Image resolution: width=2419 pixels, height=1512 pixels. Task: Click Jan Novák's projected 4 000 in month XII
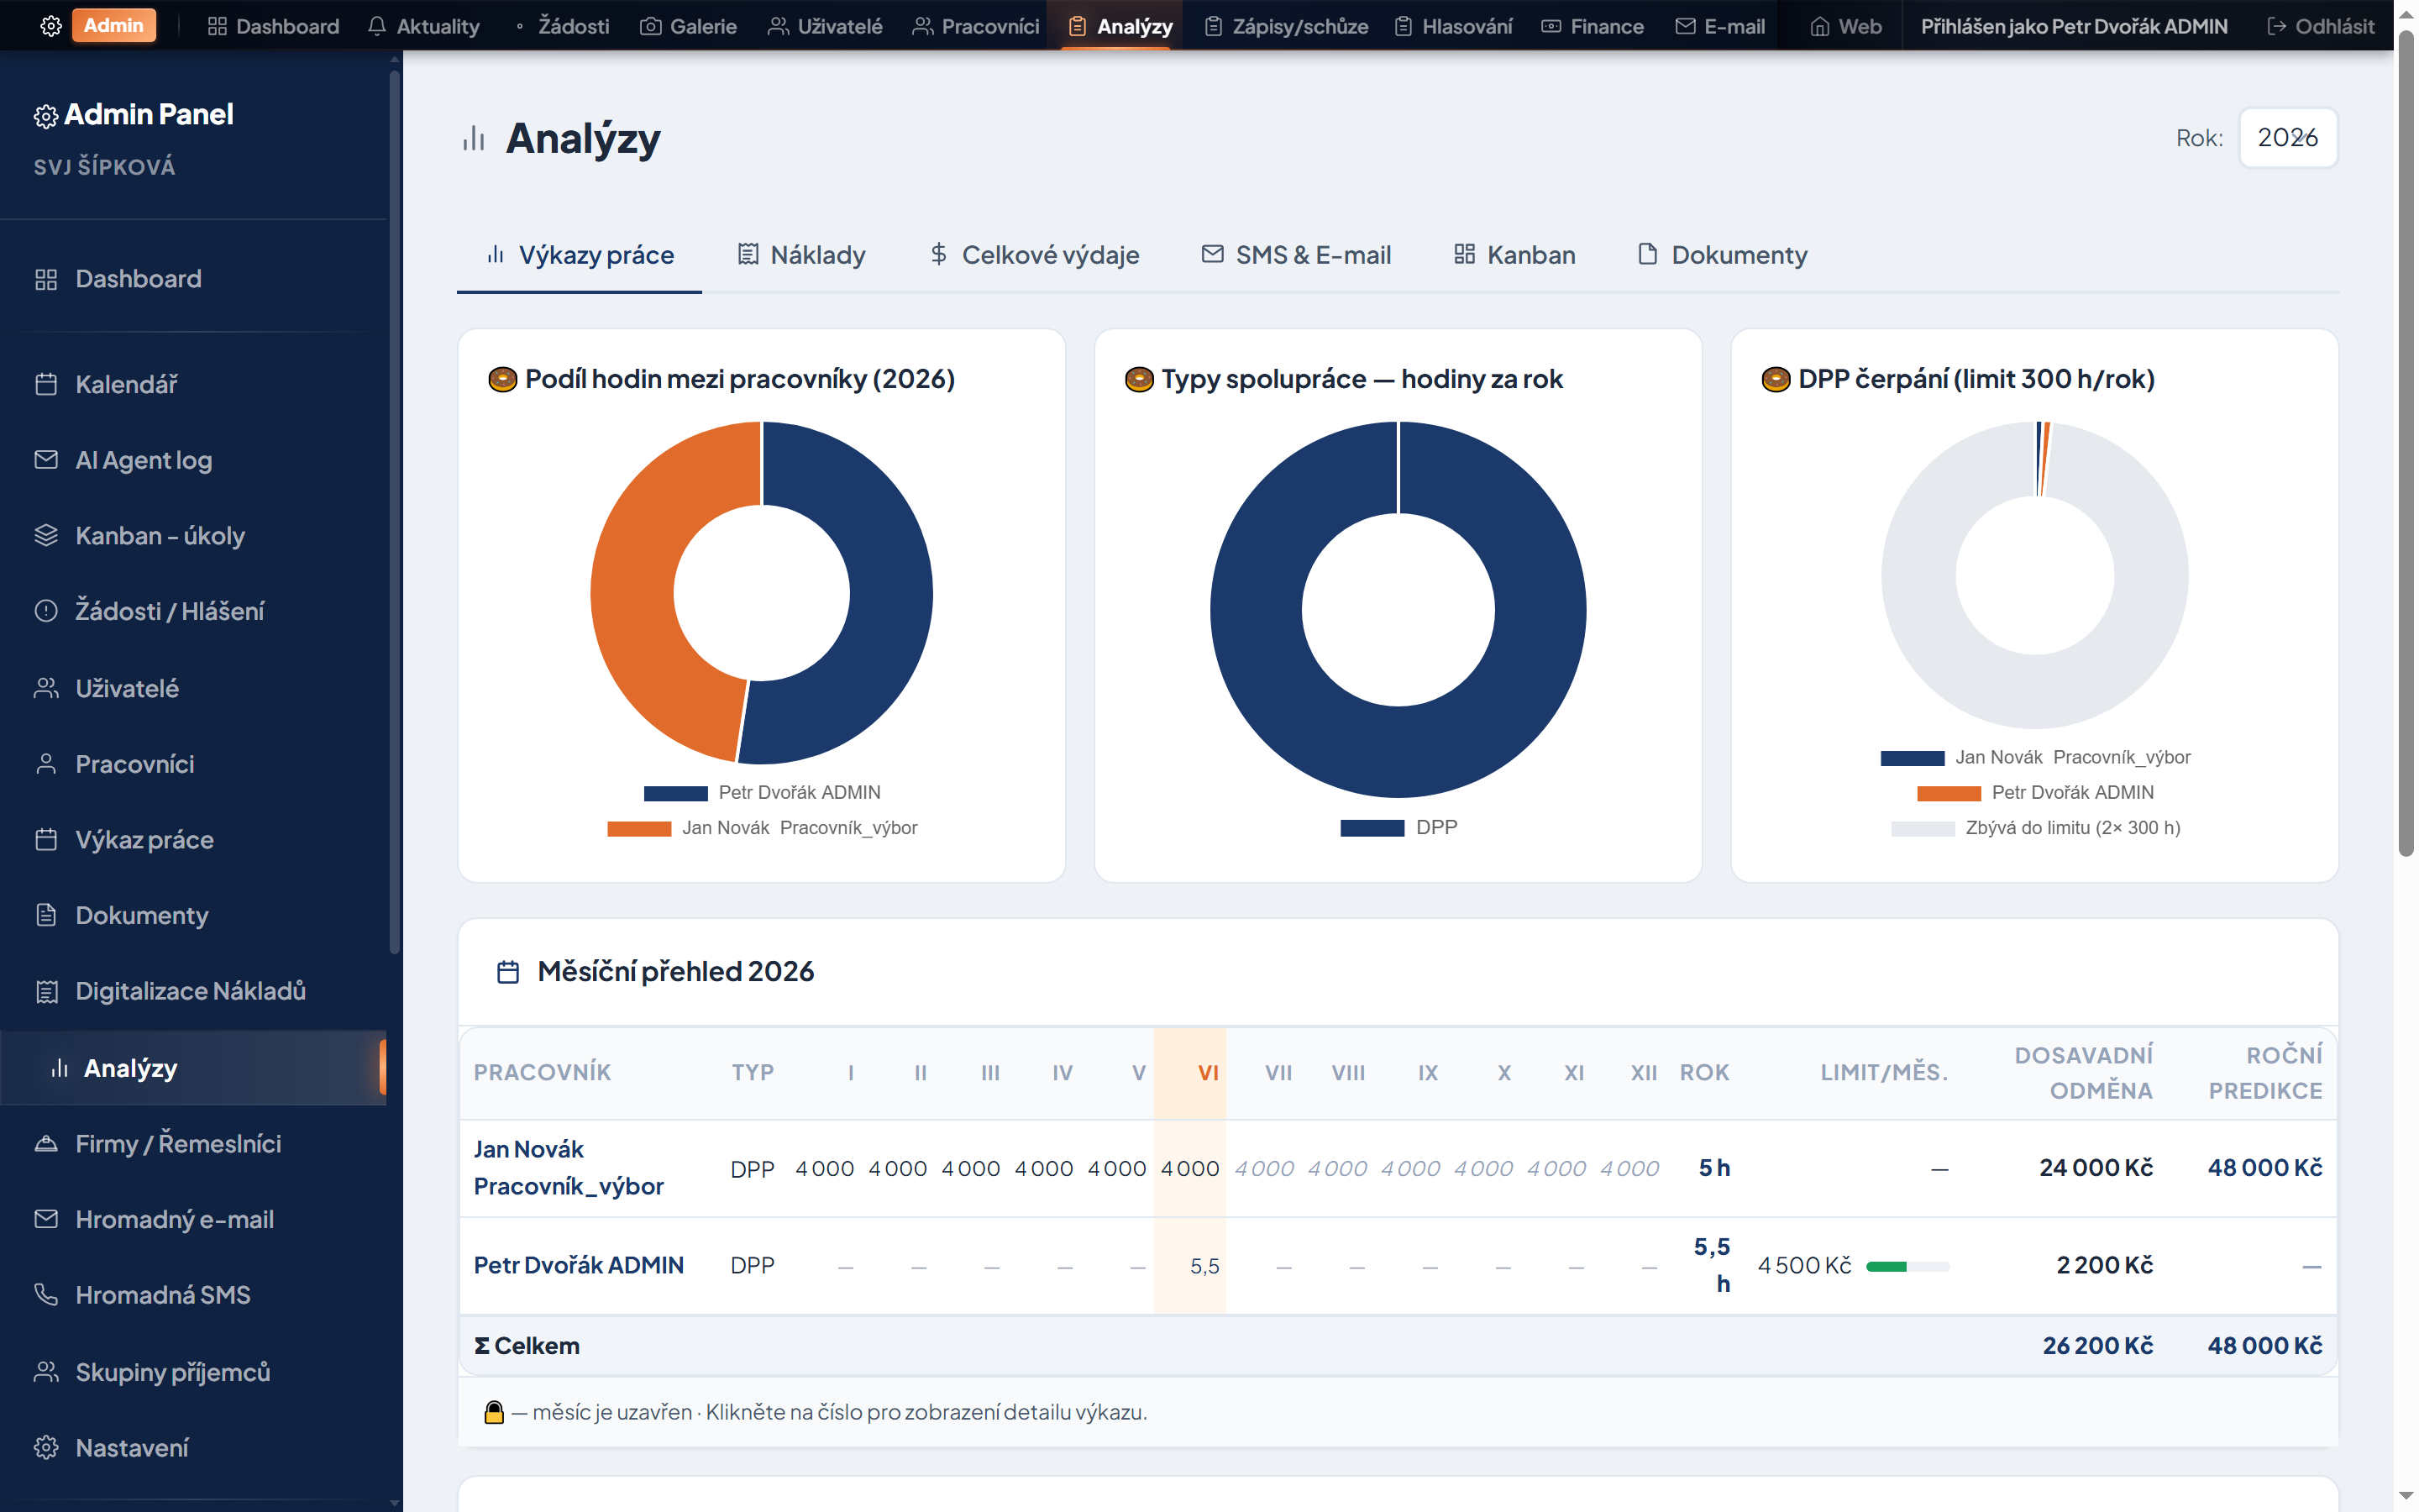click(x=1629, y=1169)
